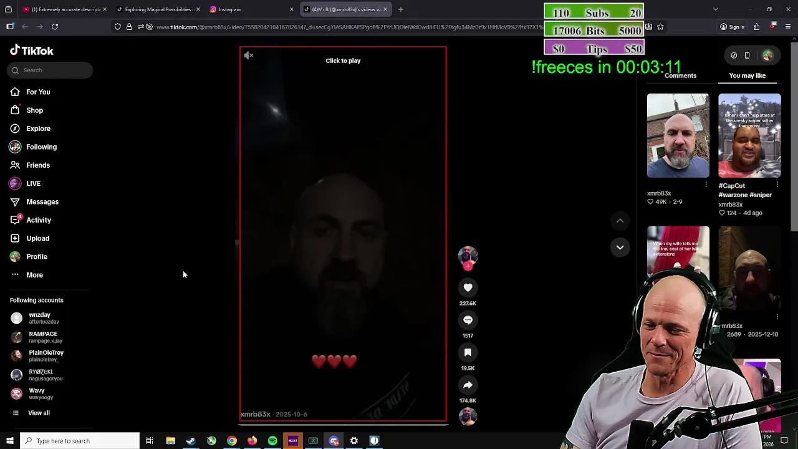This screenshot has width=798, height=449.
Task: Open Explore page
Action: 38,128
